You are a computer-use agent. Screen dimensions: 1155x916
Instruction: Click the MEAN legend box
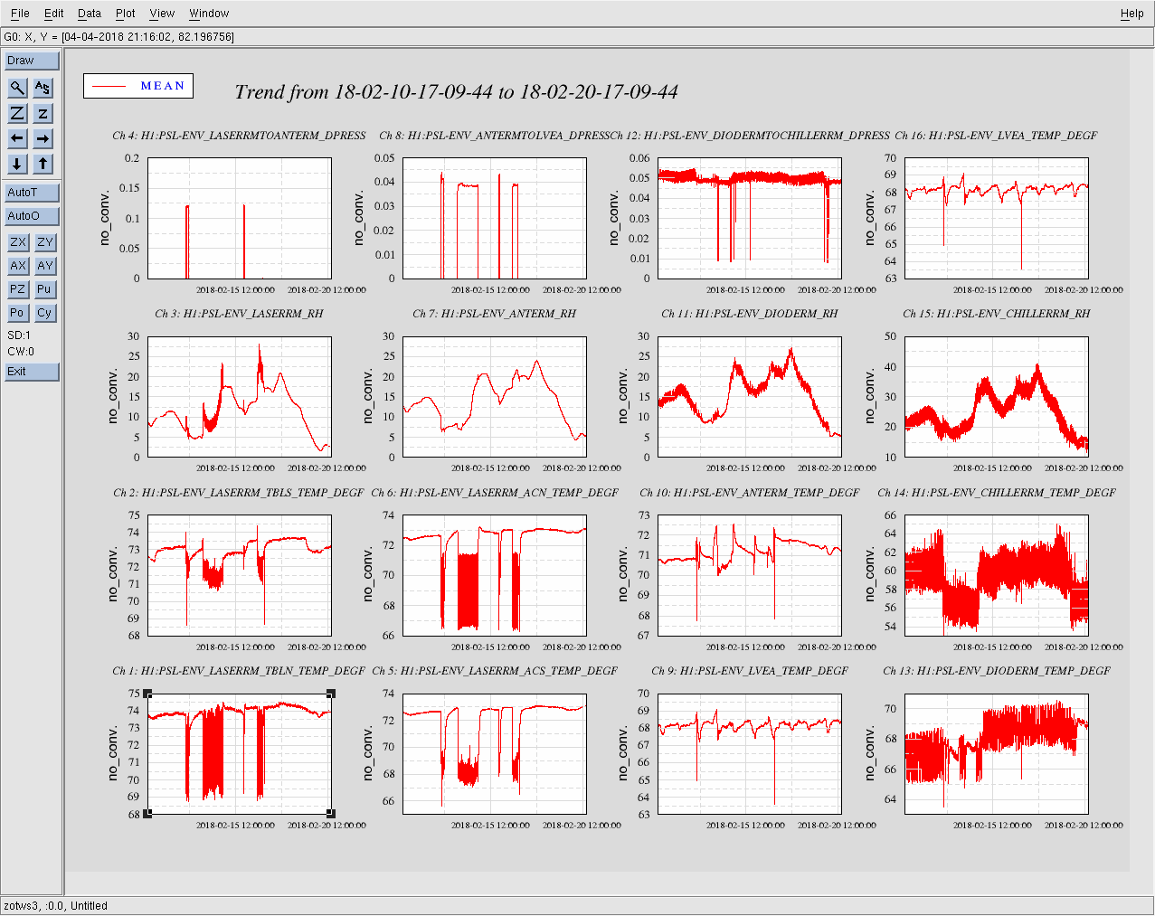pos(138,86)
